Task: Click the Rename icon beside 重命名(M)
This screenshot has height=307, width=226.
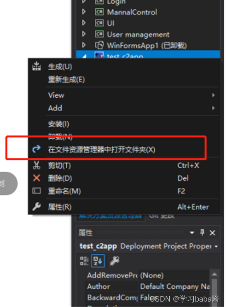Action: [36, 191]
